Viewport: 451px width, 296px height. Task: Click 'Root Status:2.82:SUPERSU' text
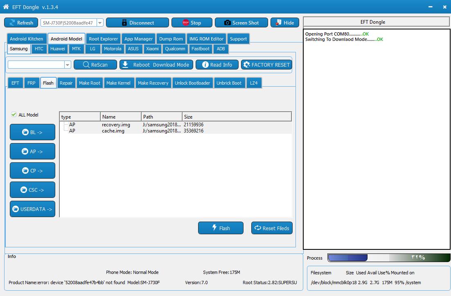pyautogui.click(x=270, y=283)
